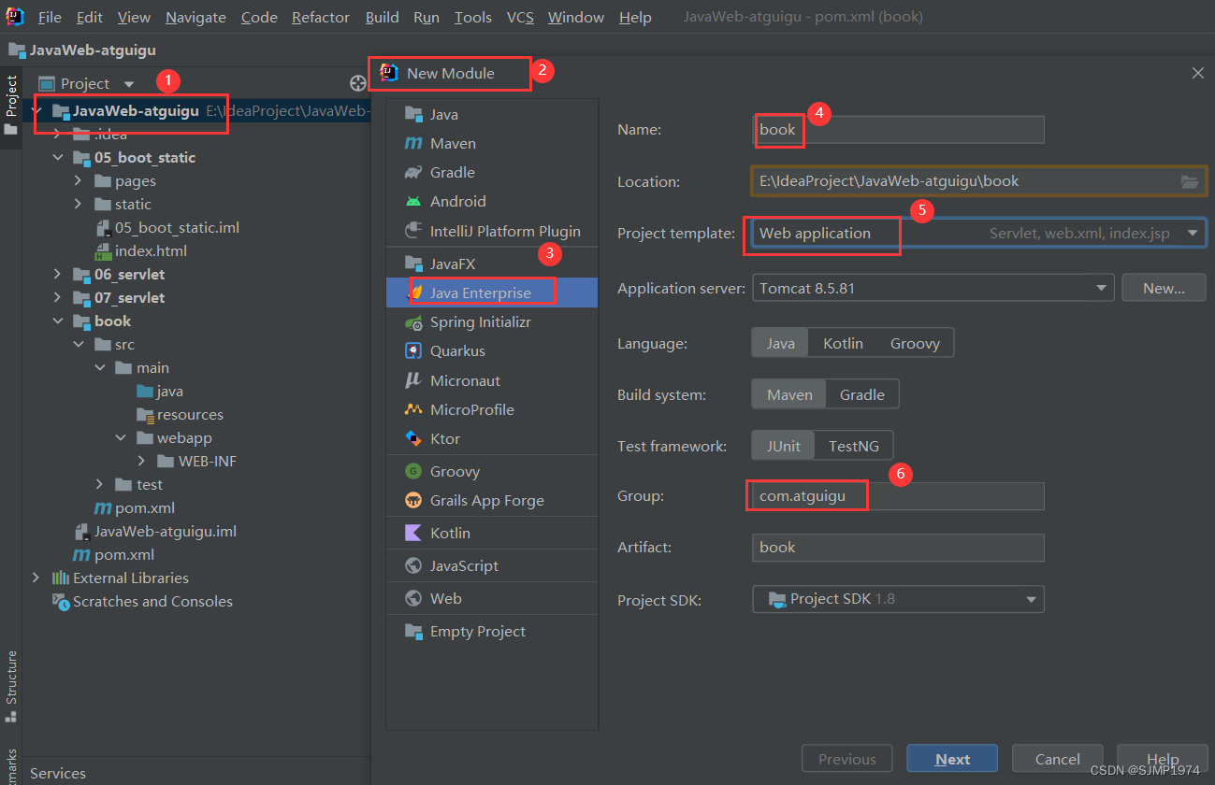Open the Application server dropdown

point(933,288)
